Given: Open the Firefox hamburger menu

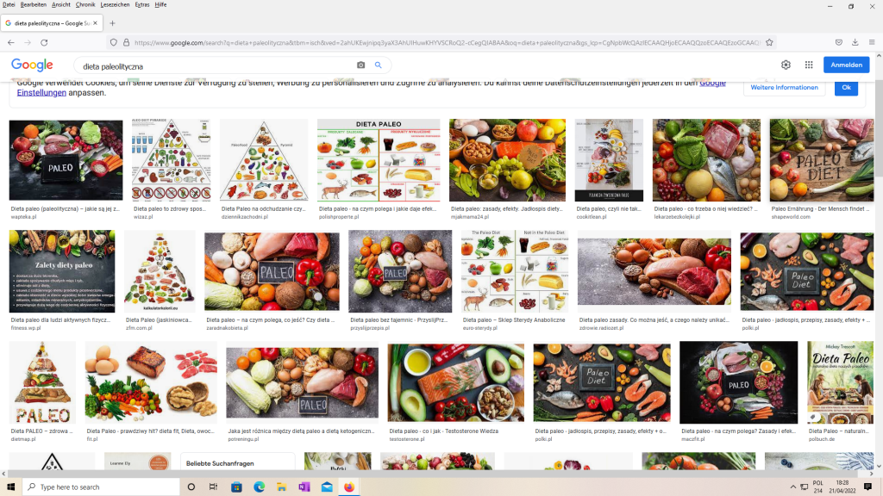Looking at the screenshot, I should 872,42.
